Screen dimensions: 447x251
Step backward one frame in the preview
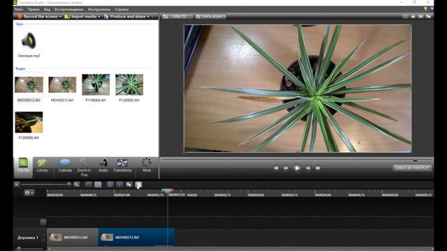(286, 168)
